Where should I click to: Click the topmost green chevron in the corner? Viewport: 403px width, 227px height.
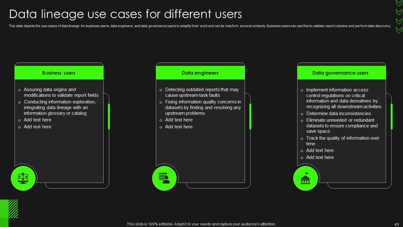[399, 3]
